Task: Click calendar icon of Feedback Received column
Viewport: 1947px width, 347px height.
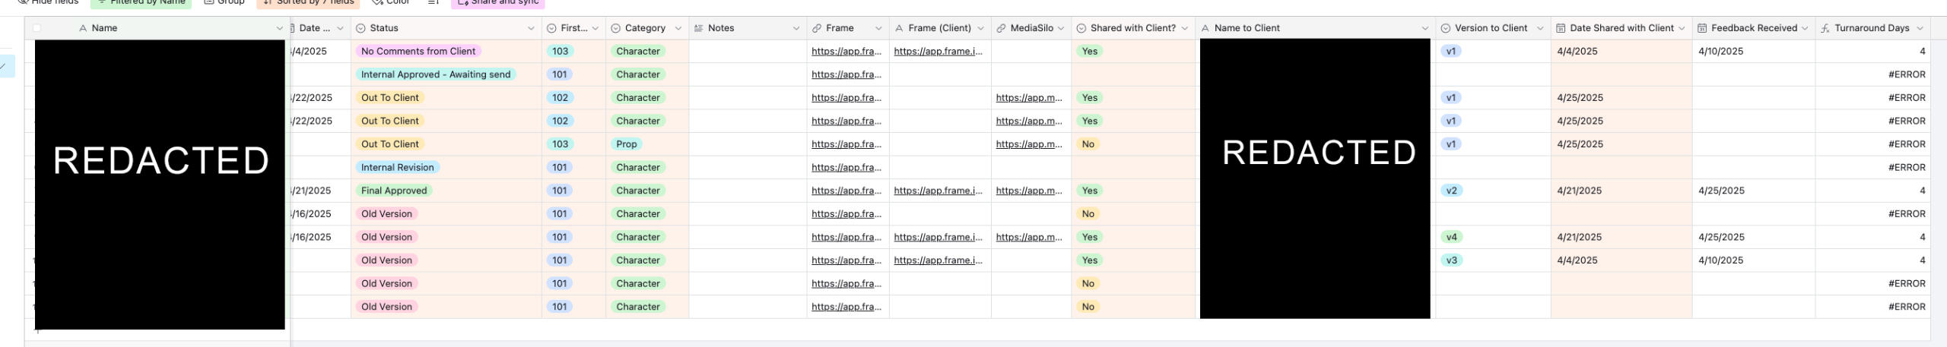Action: (x=1702, y=28)
